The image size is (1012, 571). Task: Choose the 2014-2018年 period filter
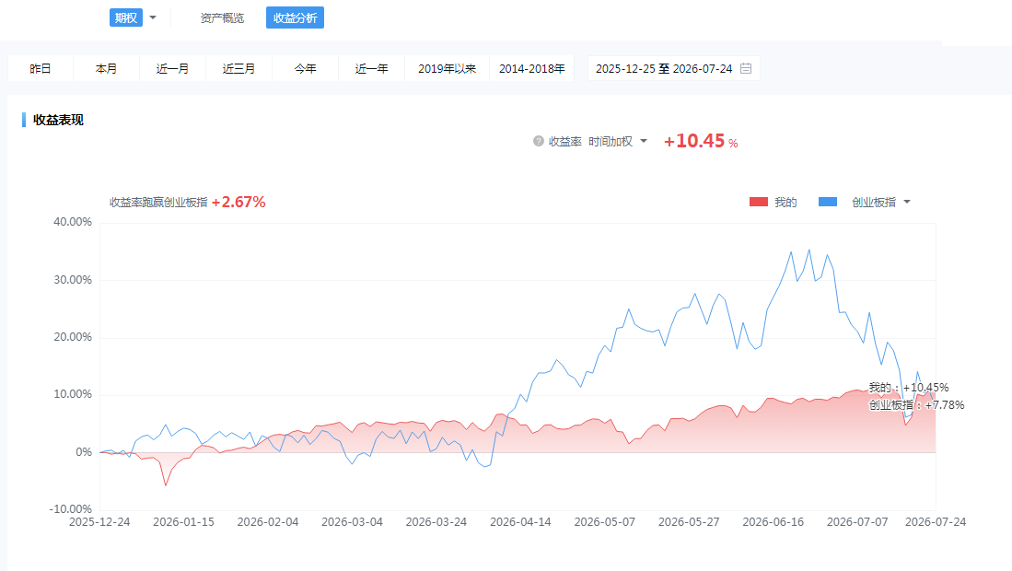click(x=532, y=68)
